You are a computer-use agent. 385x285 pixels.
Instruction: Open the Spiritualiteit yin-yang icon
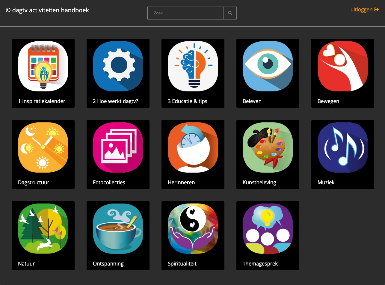tap(193, 229)
